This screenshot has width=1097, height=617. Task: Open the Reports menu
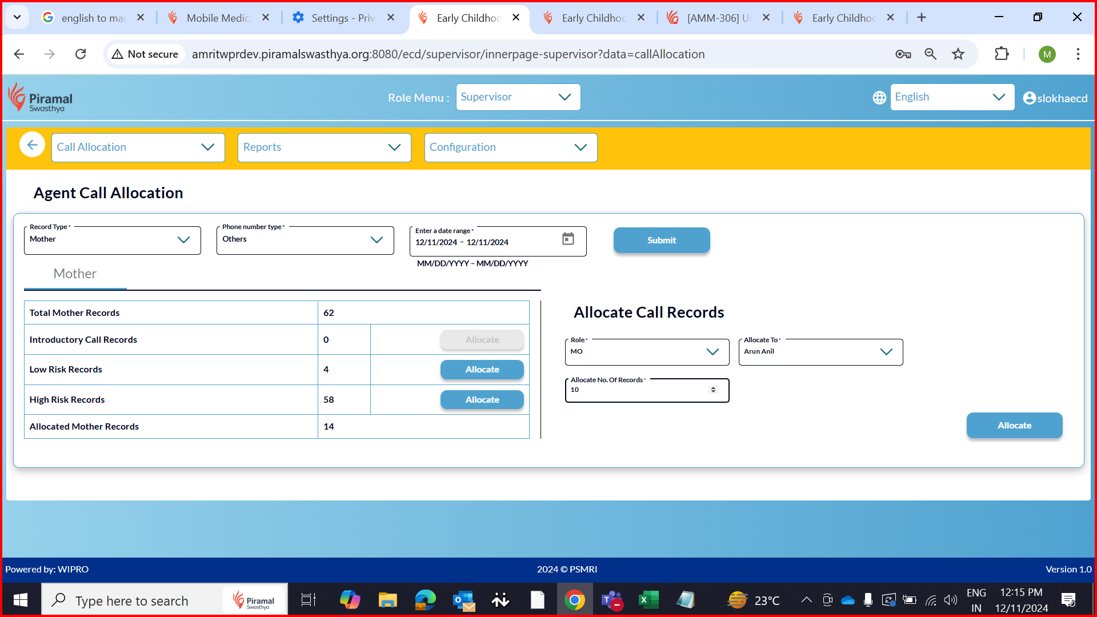(324, 147)
